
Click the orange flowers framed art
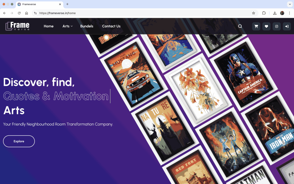pos(198,90)
